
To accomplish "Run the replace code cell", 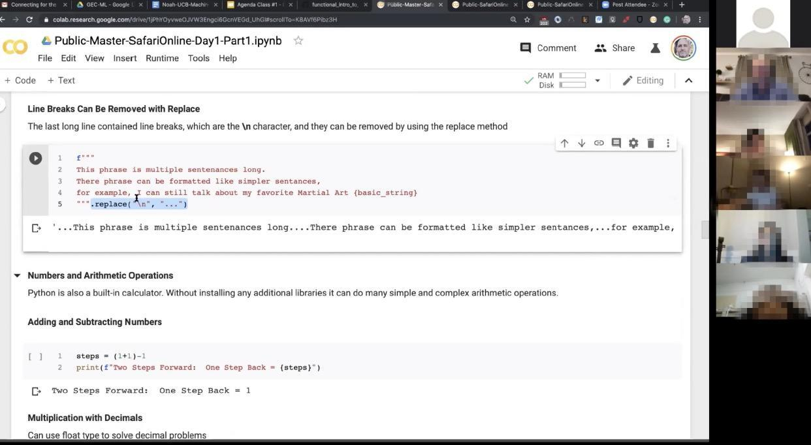I will click(35, 159).
